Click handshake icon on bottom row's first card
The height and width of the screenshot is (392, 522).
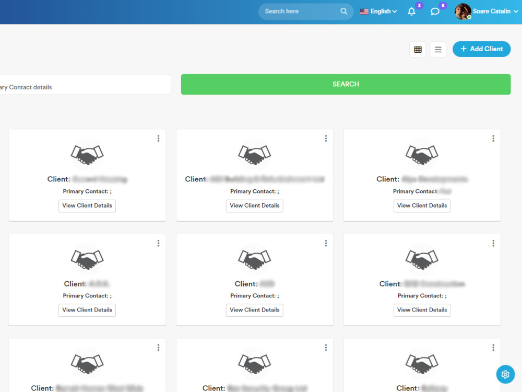pyautogui.click(x=87, y=364)
